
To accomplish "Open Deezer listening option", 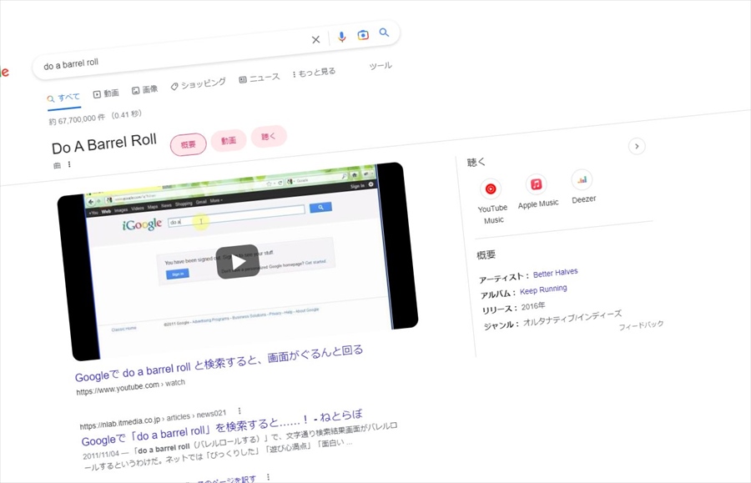I will (582, 179).
